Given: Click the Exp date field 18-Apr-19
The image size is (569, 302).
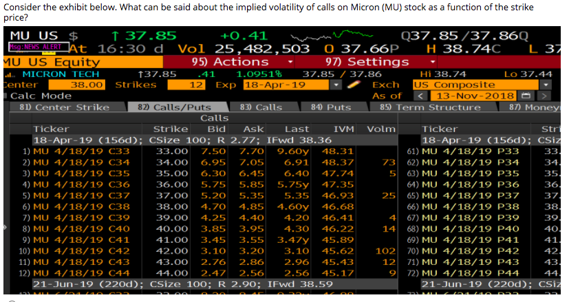Looking at the screenshot, I should (286, 85).
